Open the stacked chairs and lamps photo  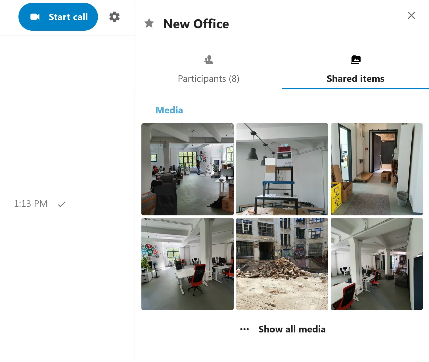pos(282,169)
